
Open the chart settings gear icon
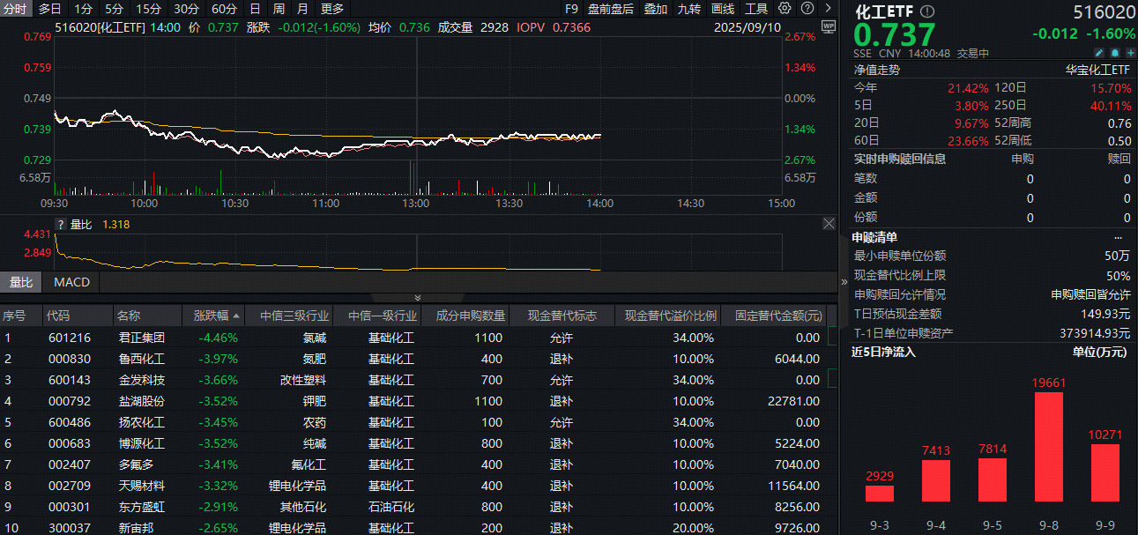pos(785,9)
